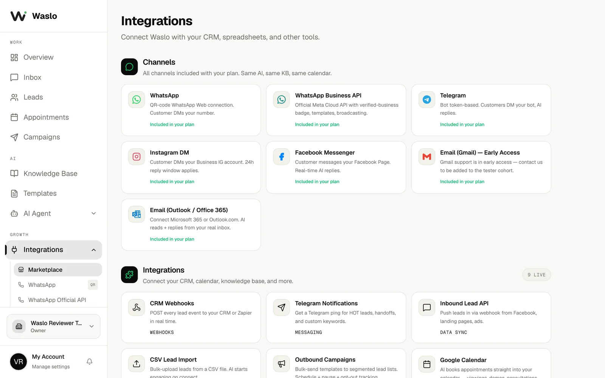
Task: Click the Channels section chat-bubble icon
Action: point(129,67)
